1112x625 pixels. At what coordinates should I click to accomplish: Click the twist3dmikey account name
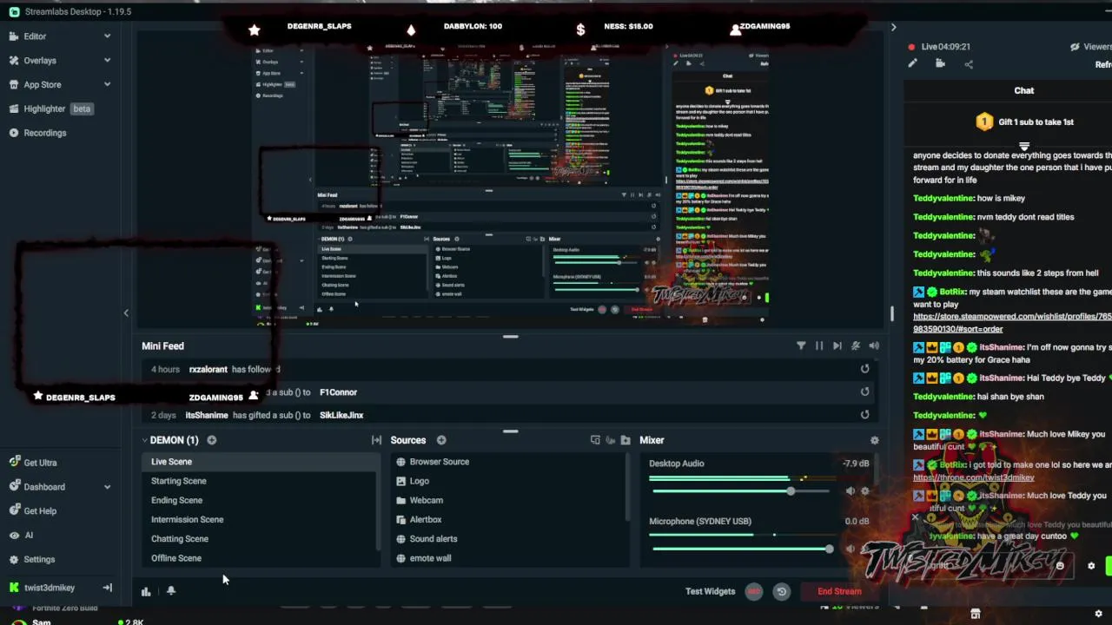[50, 588]
